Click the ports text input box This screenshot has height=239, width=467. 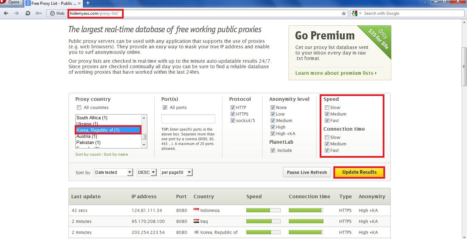coord(188,119)
